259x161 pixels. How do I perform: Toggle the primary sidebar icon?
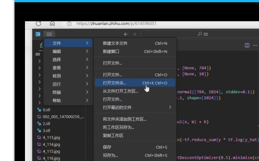(38, 34)
